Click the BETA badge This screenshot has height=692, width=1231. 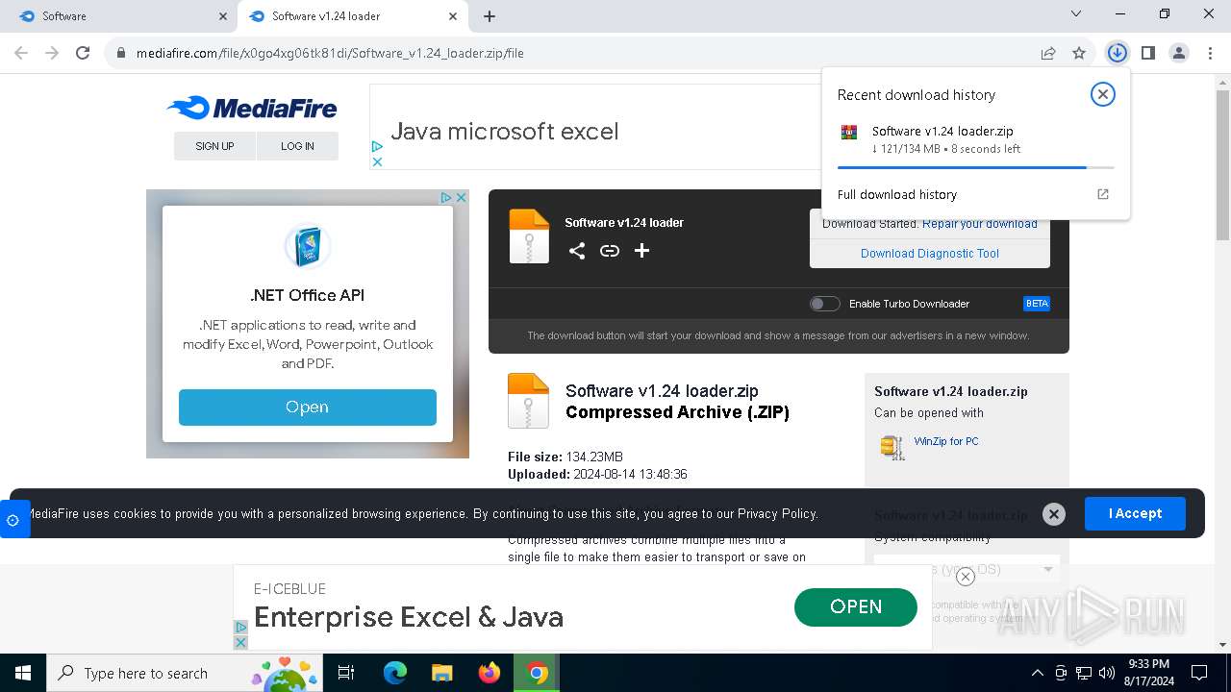pyautogui.click(x=1037, y=304)
